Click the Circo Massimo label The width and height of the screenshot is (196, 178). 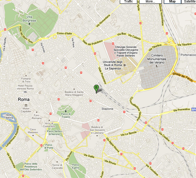point(33,131)
